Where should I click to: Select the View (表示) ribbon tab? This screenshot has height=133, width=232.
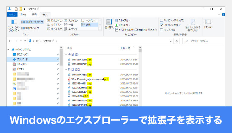click(45, 15)
